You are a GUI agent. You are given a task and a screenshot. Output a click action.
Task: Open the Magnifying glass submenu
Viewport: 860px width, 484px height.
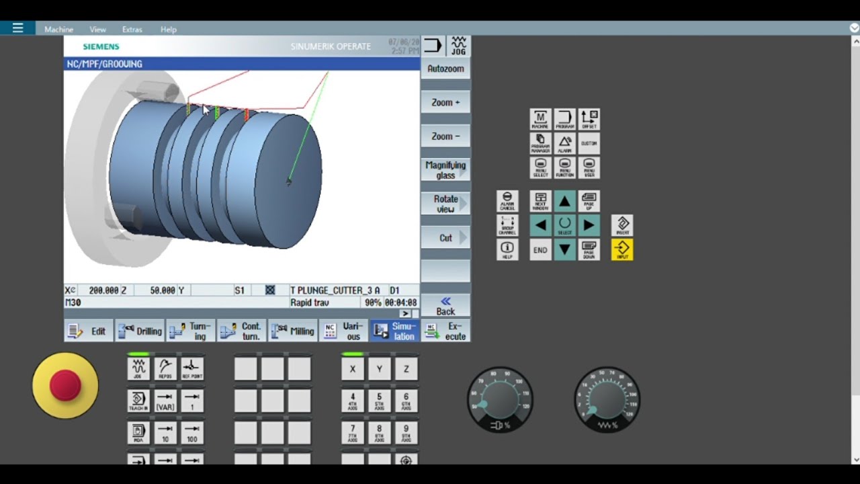tap(445, 170)
